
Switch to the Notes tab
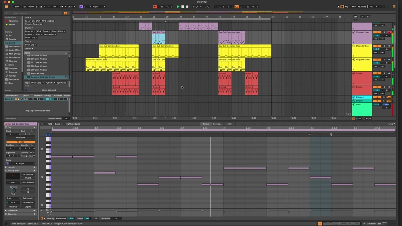point(206,124)
